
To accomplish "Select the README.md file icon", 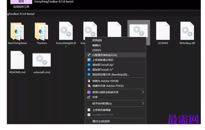I will (17, 60).
